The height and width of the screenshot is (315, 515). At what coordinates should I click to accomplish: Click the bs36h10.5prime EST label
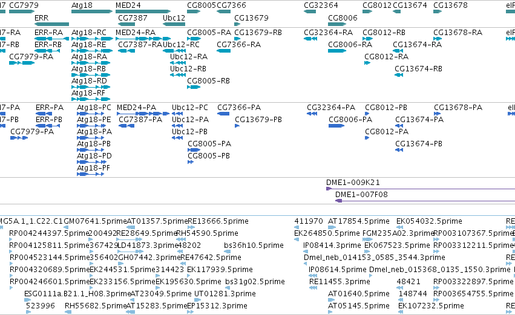(x=254, y=245)
